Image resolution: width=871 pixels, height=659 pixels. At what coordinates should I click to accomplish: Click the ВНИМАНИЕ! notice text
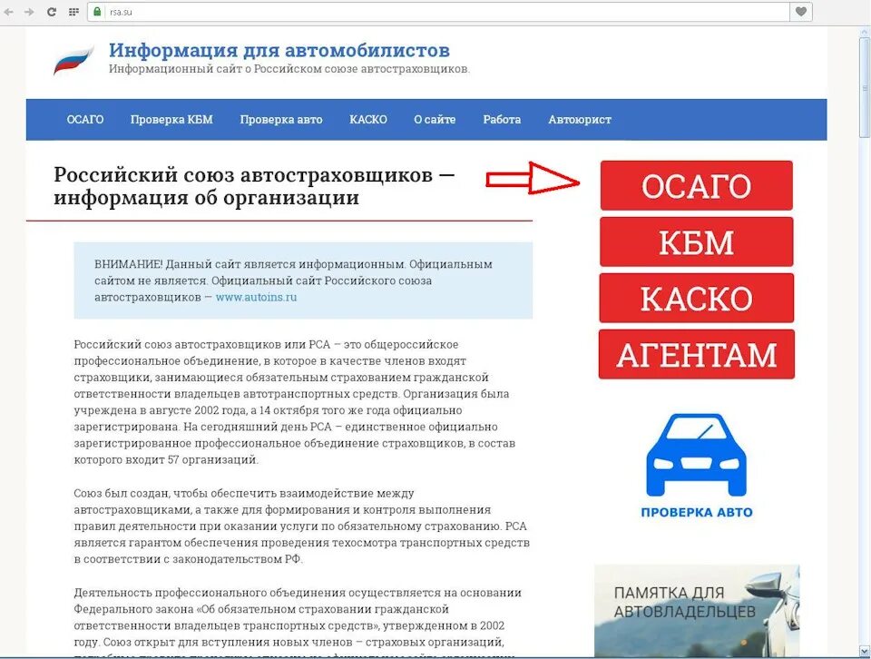[293, 280]
